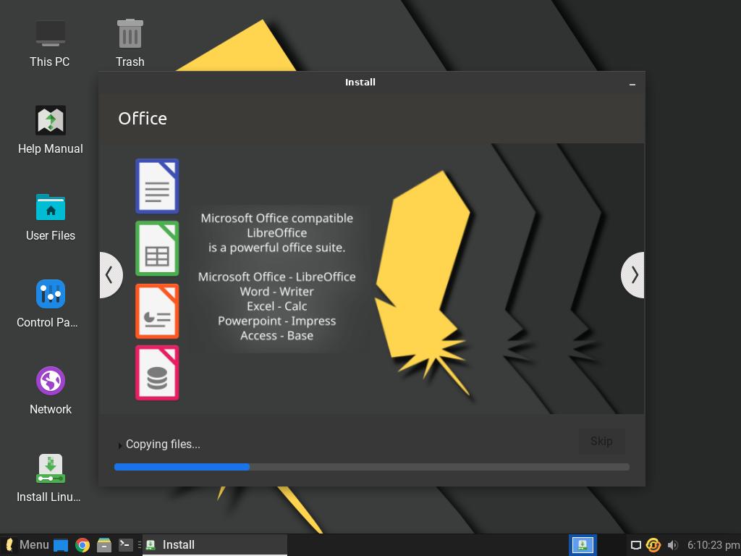The width and height of the screenshot is (741, 556).
Task: Click the 'Word - Writer' text line
Action: coord(277,292)
